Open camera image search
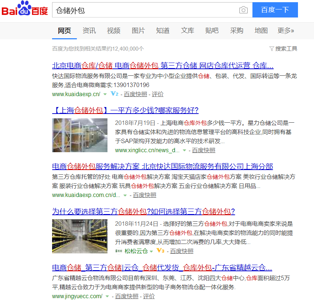Screen dimensions: 314x300 pyautogui.click(x=243, y=10)
